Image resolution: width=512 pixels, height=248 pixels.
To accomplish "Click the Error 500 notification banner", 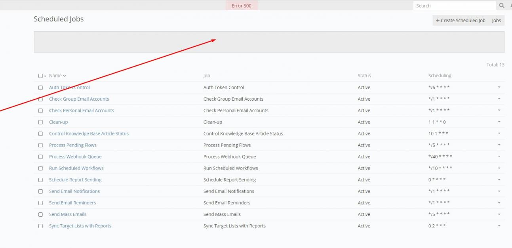I will pos(241,6).
